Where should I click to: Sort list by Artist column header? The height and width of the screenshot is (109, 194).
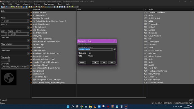[x=170, y=9]
